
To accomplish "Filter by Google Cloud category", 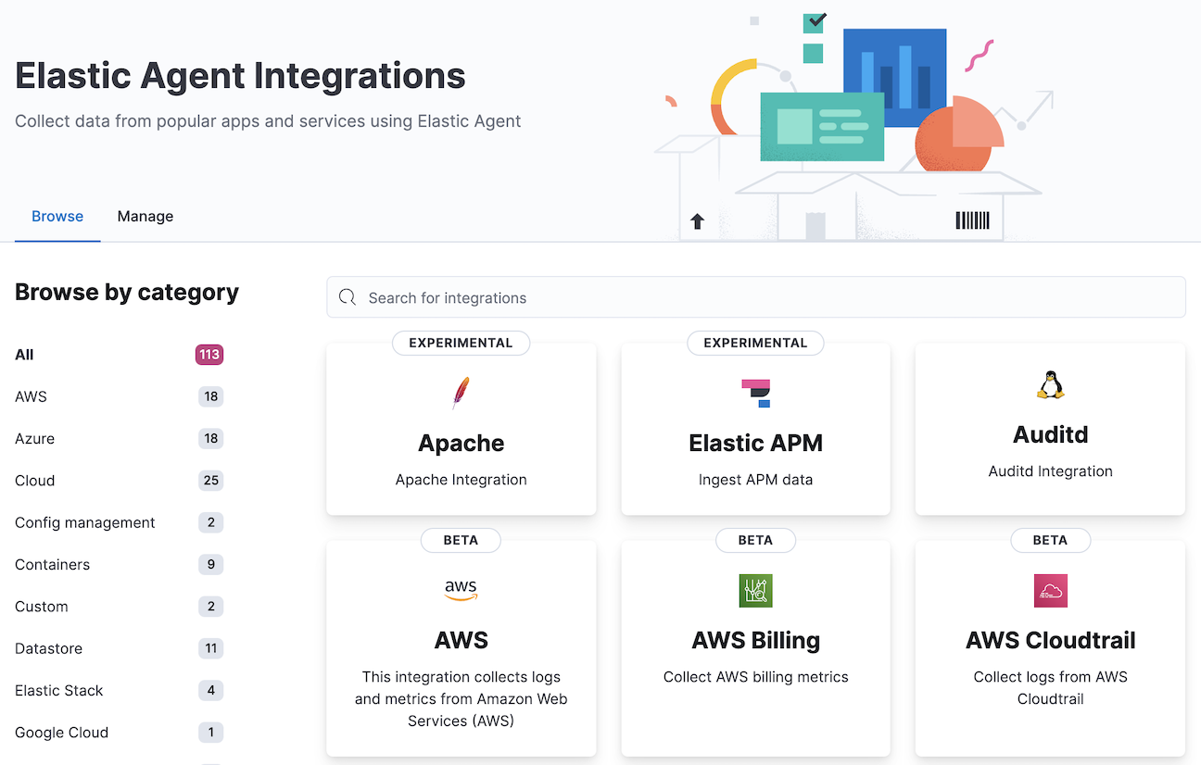I will (x=61, y=732).
